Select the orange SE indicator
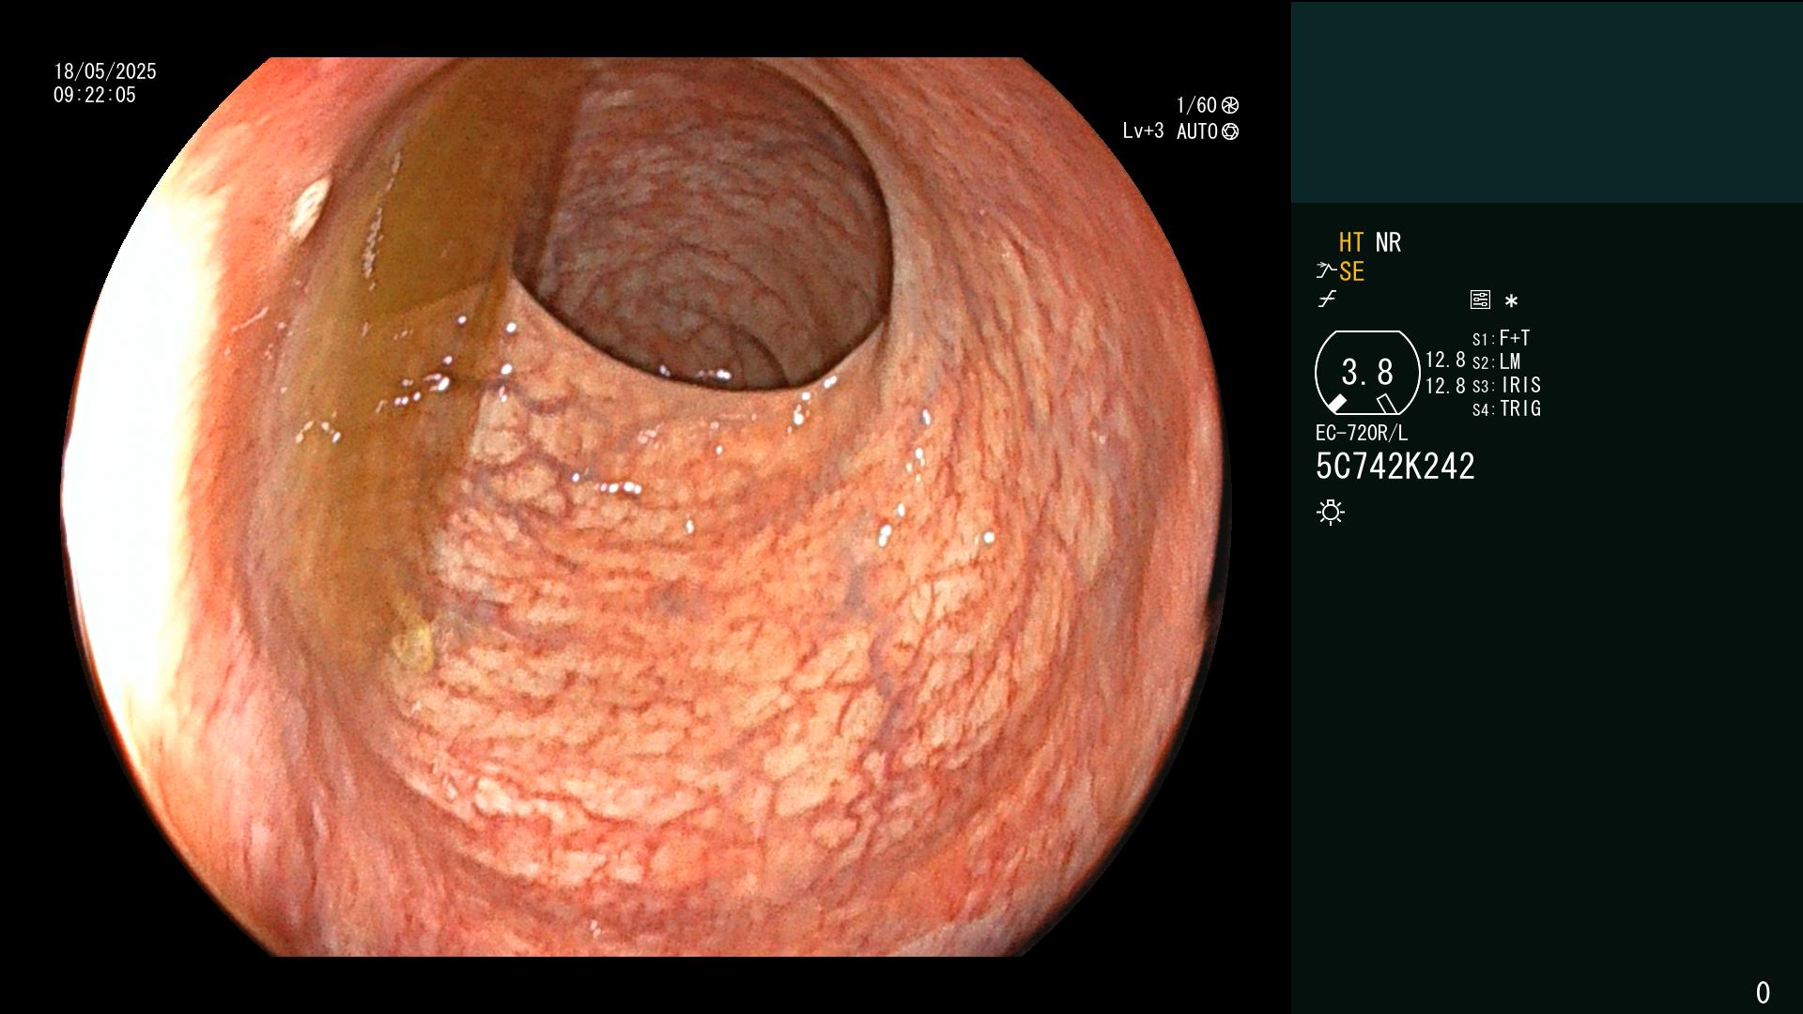Image resolution: width=1803 pixels, height=1014 pixels. tap(1351, 271)
